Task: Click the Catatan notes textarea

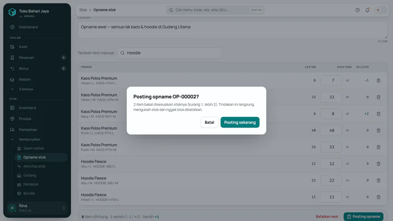Action: pos(232,30)
